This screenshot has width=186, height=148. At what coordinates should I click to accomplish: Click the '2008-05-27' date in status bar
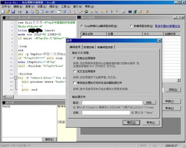pyautogui.click(x=171, y=146)
